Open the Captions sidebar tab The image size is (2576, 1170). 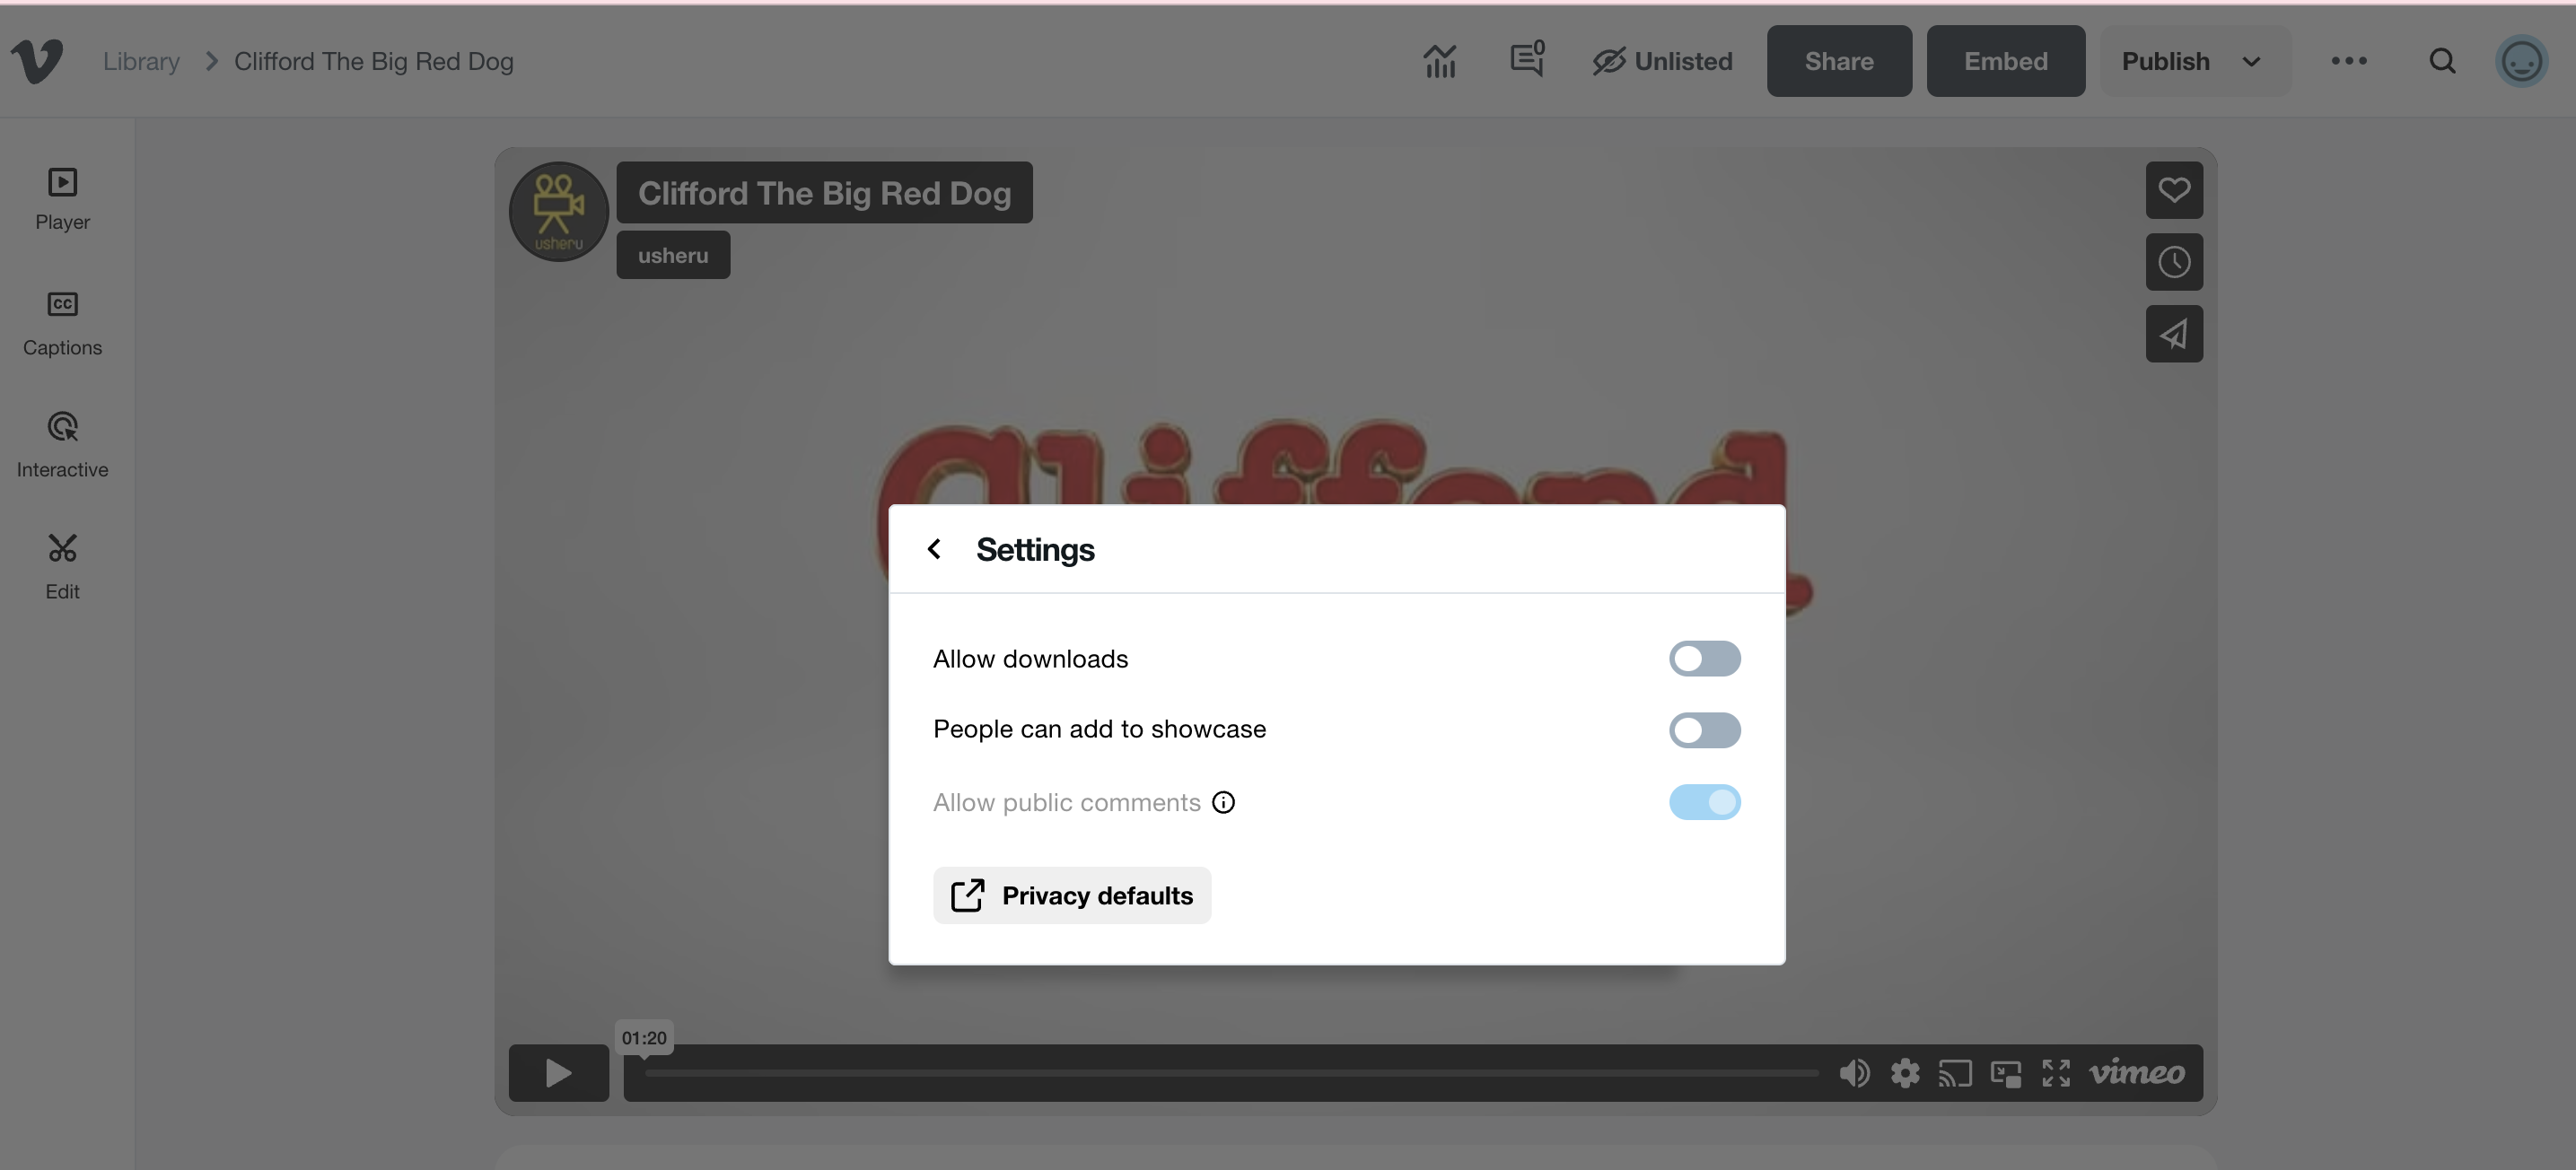point(62,324)
